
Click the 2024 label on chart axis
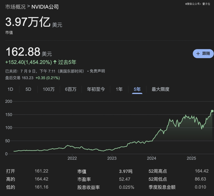[152, 158]
